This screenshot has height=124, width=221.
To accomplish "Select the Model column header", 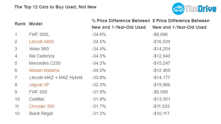I will (x=36, y=24).
